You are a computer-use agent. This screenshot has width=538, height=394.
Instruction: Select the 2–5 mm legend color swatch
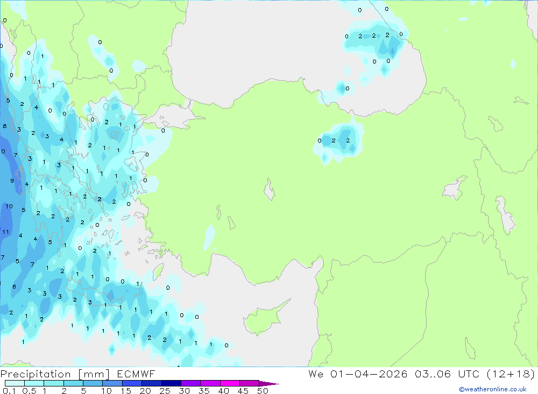[x=73, y=383]
